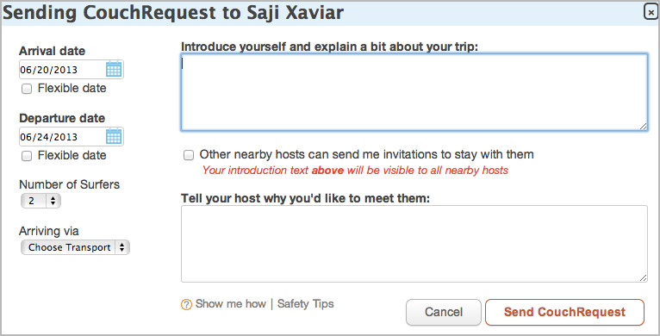Click into the introduce yourself text area
This screenshot has height=336, width=660.
414,92
